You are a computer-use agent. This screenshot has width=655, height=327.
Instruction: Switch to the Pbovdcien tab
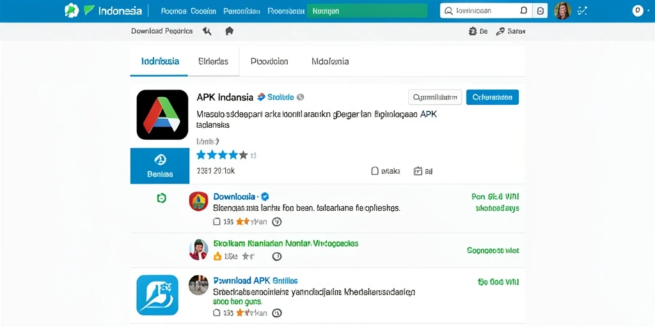pyautogui.click(x=269, y=61)
